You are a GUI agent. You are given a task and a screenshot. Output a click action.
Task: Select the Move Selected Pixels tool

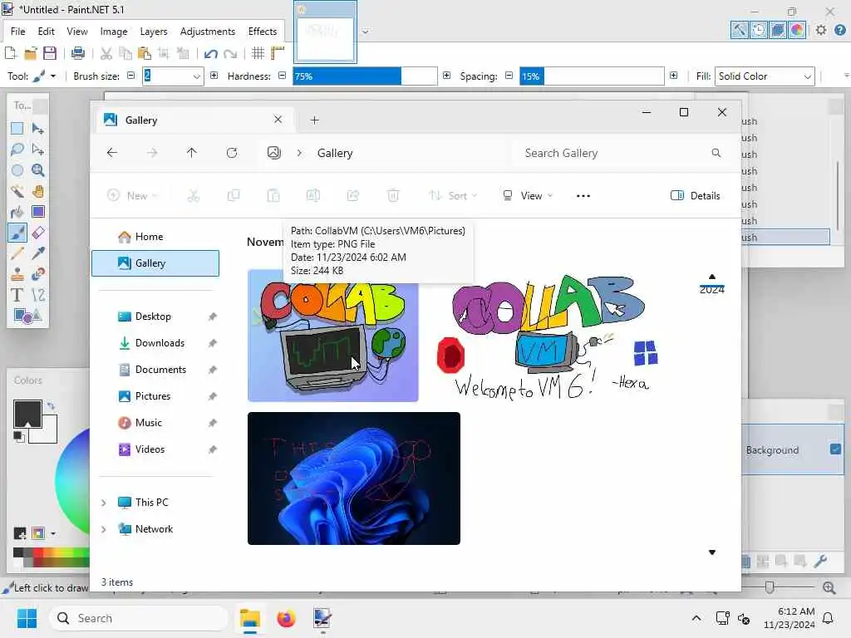click(38, 129)
